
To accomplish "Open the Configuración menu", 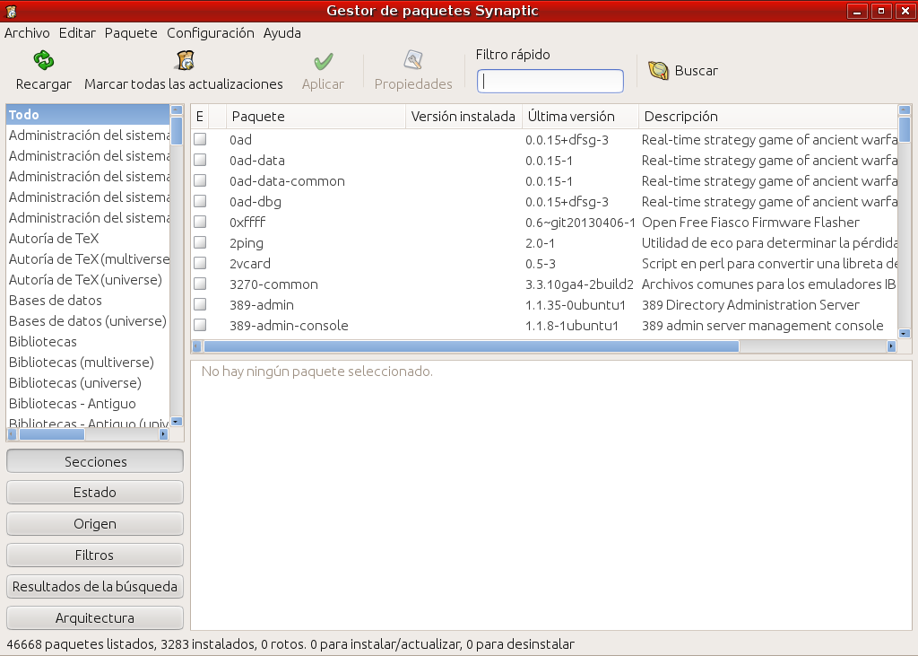I will click(211, 33).
